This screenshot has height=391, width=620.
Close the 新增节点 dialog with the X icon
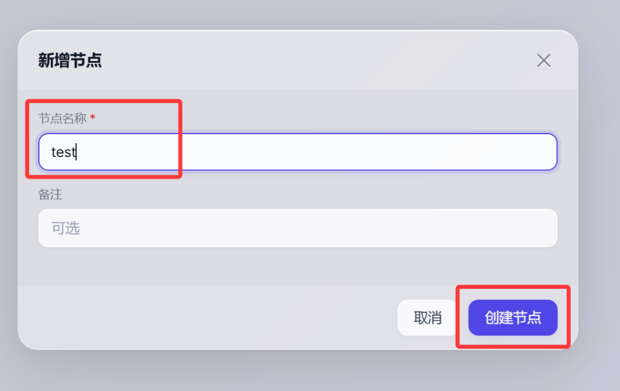(x=544, y=60)
